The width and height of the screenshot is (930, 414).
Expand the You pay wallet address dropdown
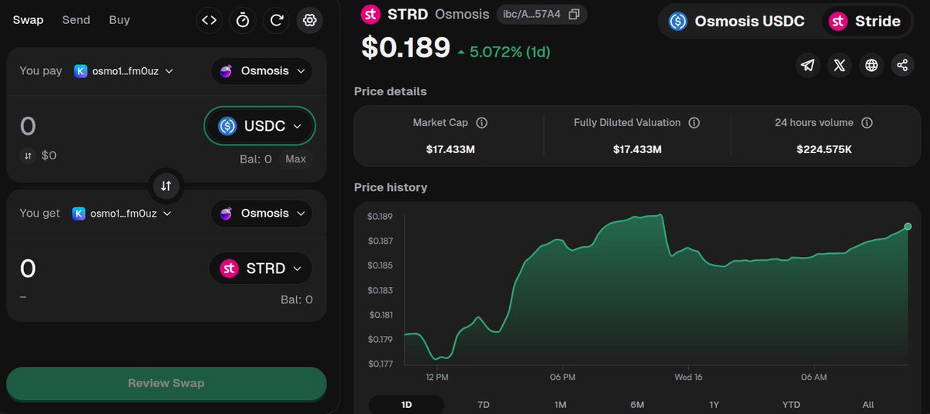(124, 70)
